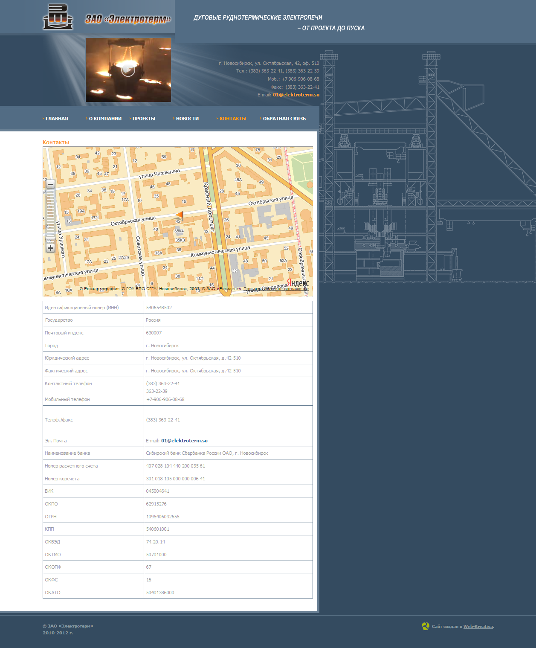Open Web-Kreativa link in footer
The height and width of the screenshot is (648, 536).
(x=478, y=627)
